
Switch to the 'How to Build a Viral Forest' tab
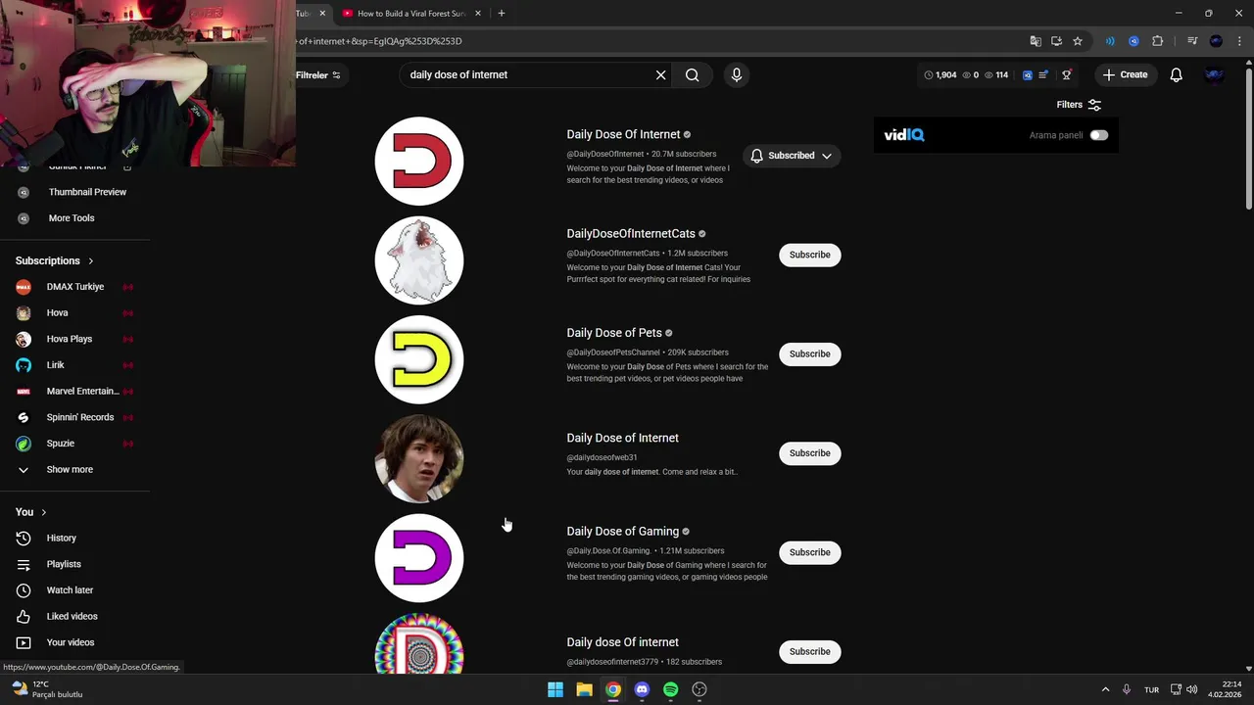click(411, 14)
